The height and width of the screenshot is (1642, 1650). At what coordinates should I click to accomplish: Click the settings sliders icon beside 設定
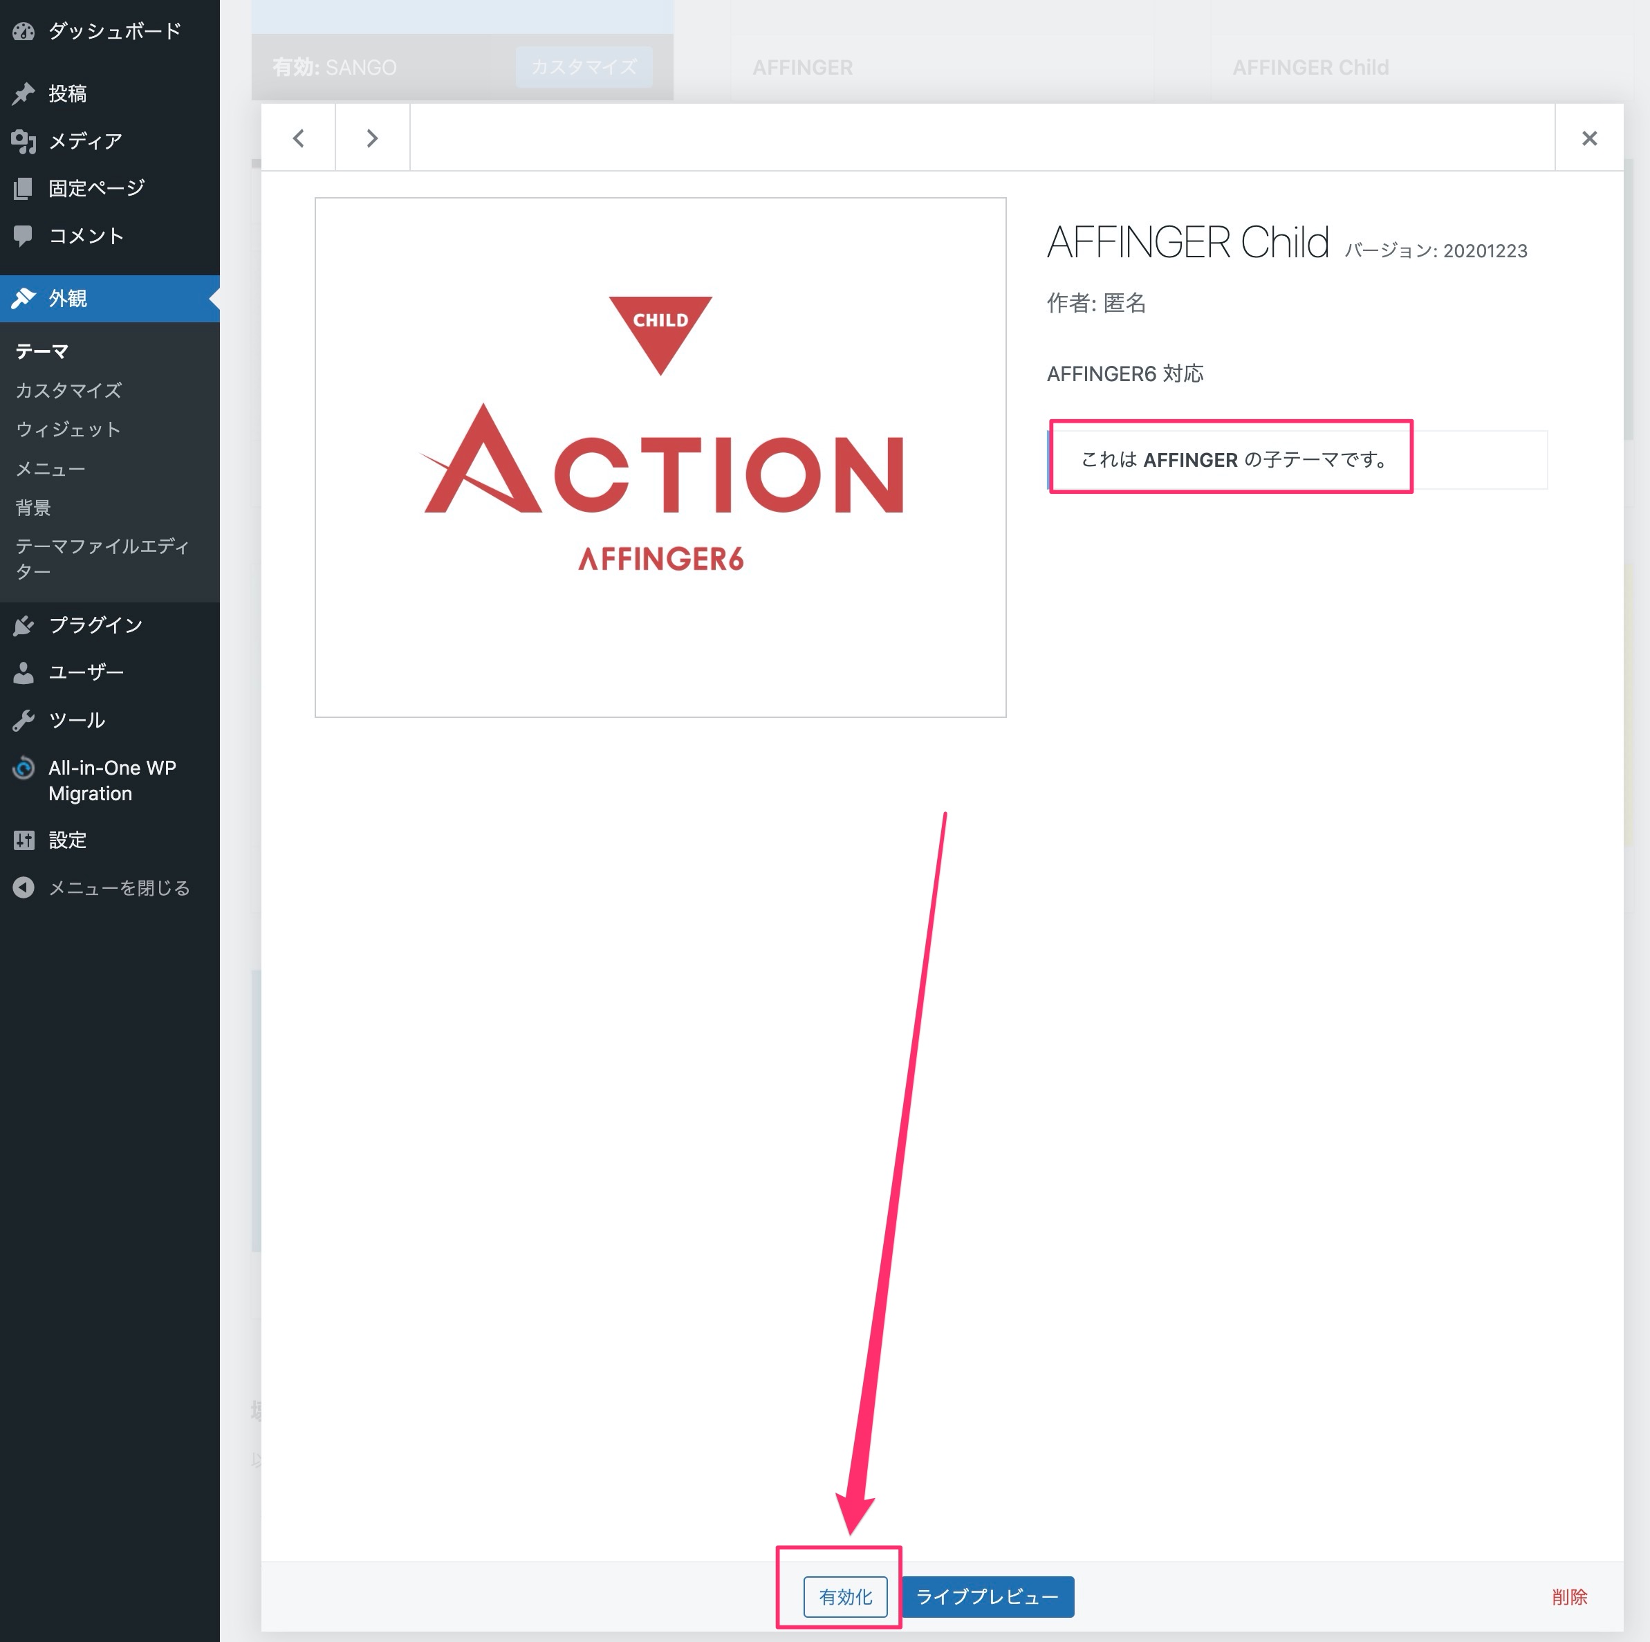click(x=24, y=840)
